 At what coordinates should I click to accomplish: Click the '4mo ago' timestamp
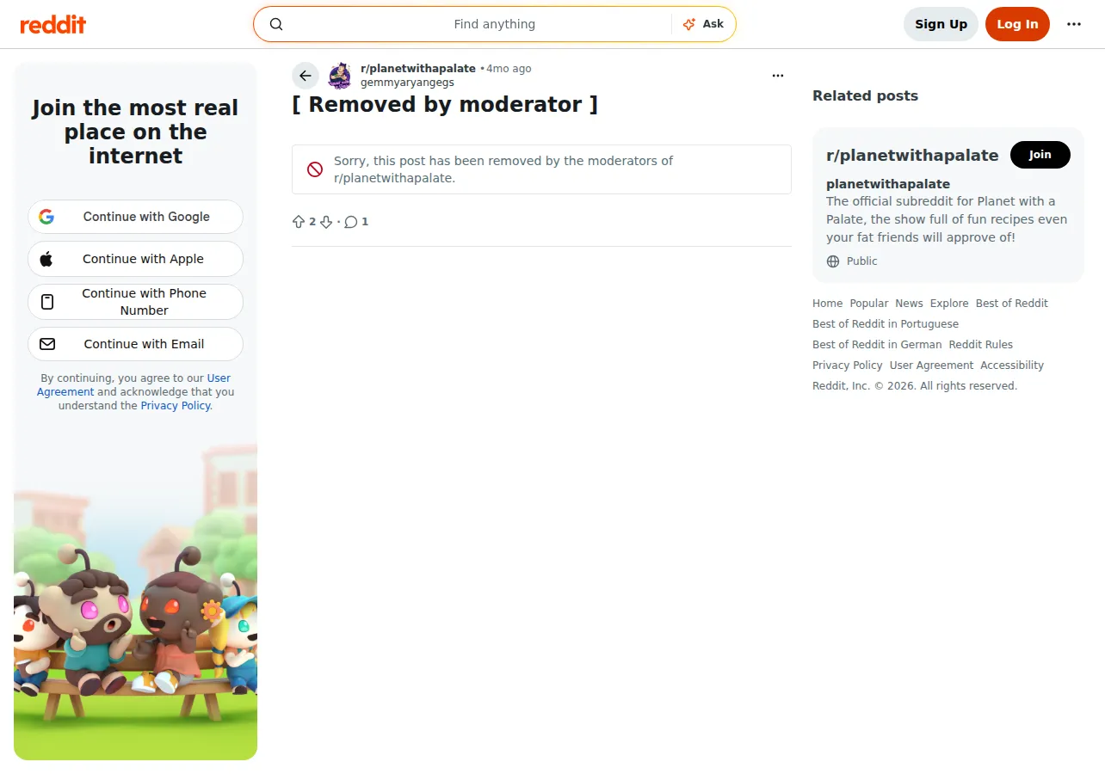pyautogui.click(x=509, y=69)
